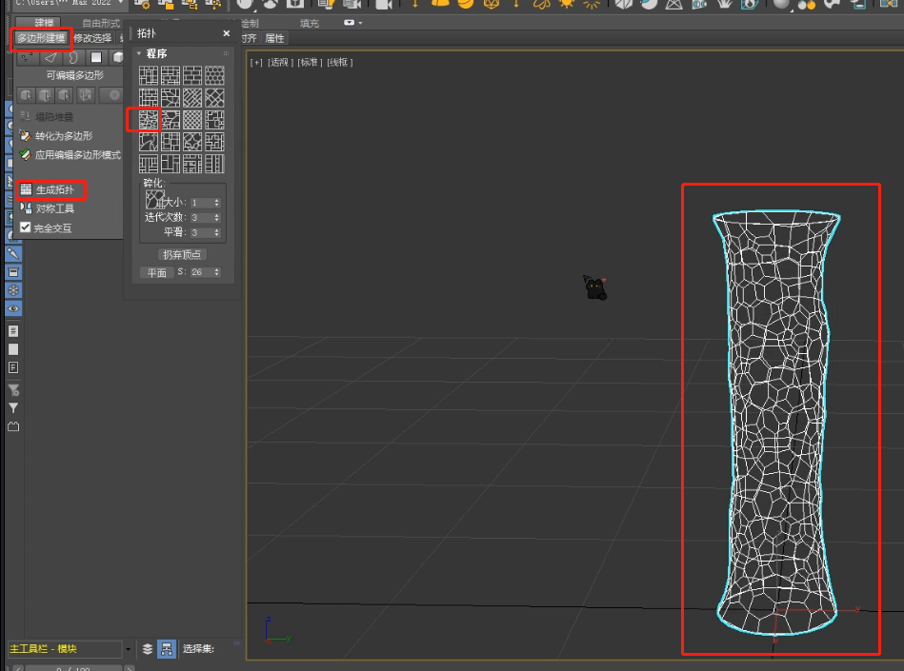The height and width of the screenshot is (671, 904).
Task: Click the S value field showing 26
Action: click(x=205, y=272)
